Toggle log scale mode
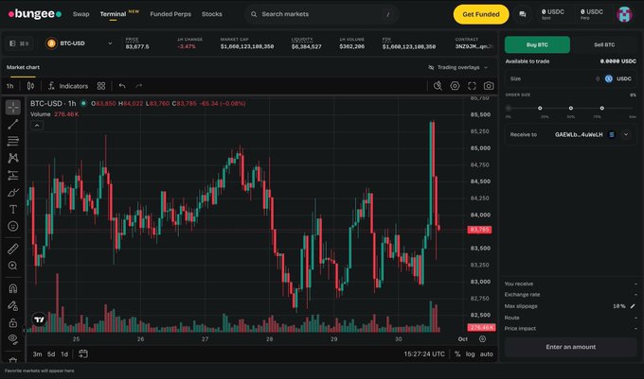The image size is (644, 379). [x=471, y=354]
